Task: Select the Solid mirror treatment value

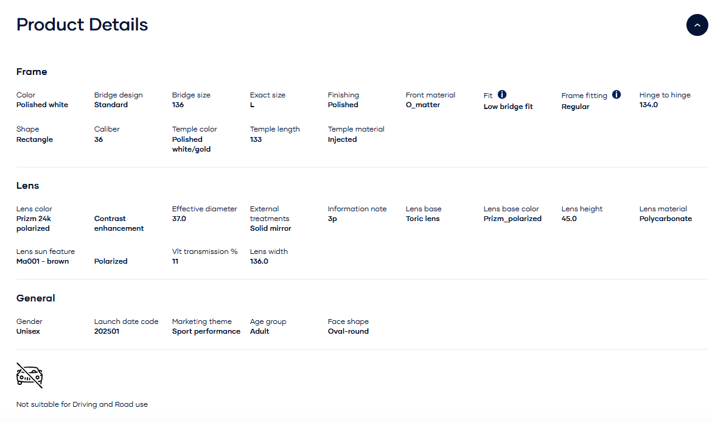Action: 270,228
